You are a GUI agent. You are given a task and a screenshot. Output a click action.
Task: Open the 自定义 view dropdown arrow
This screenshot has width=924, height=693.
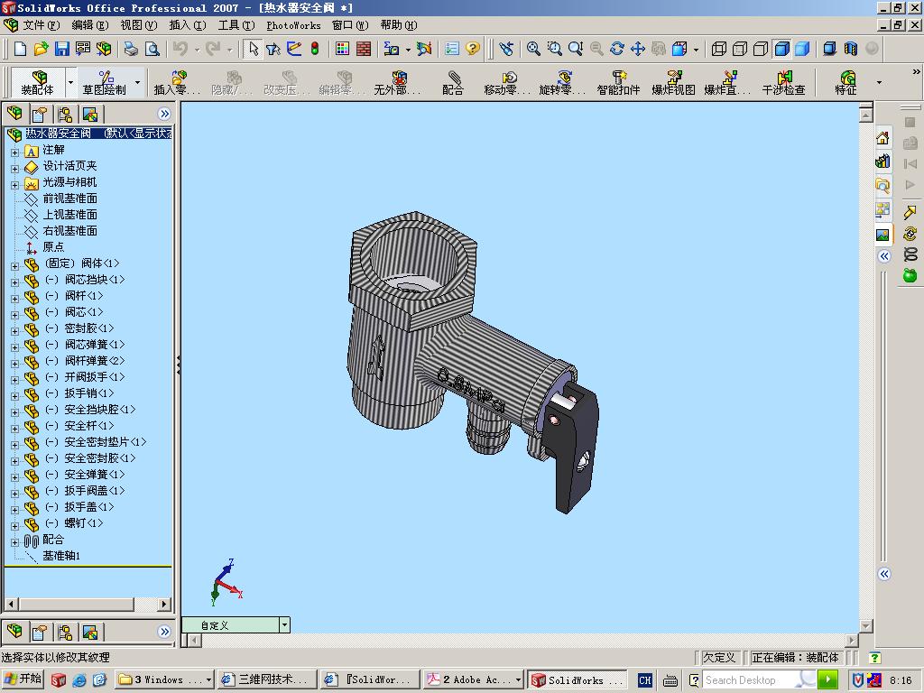tap(284, 624)
